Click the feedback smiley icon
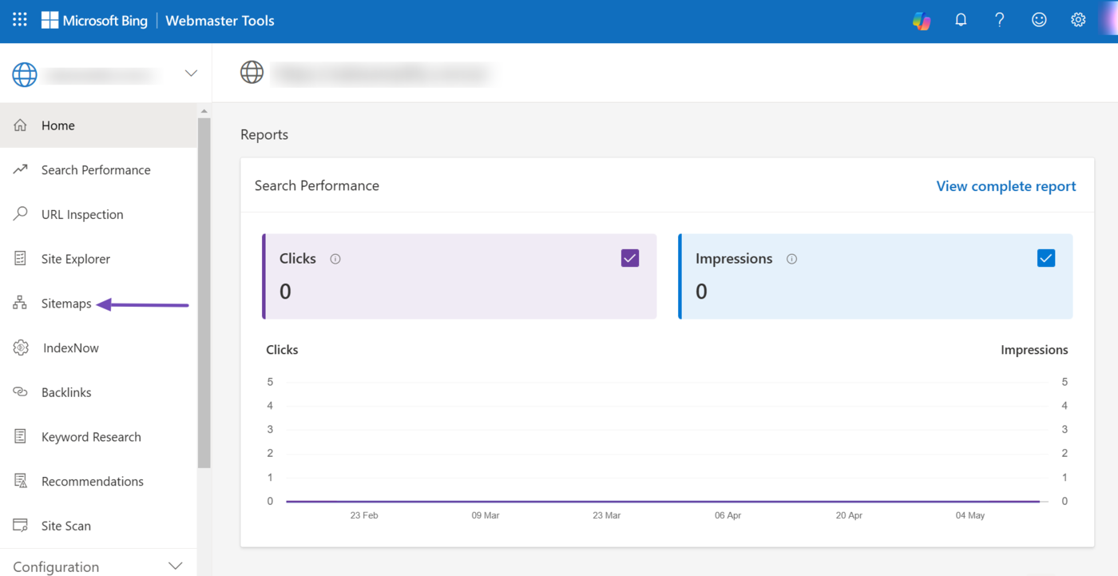The width and height of the screenshot is (1118, 576). 1038,21
